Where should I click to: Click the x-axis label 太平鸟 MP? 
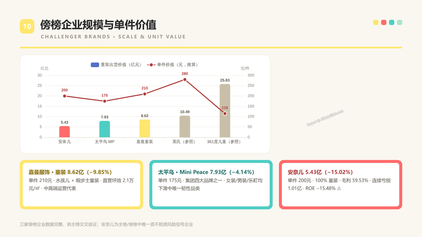click(105, 142)
